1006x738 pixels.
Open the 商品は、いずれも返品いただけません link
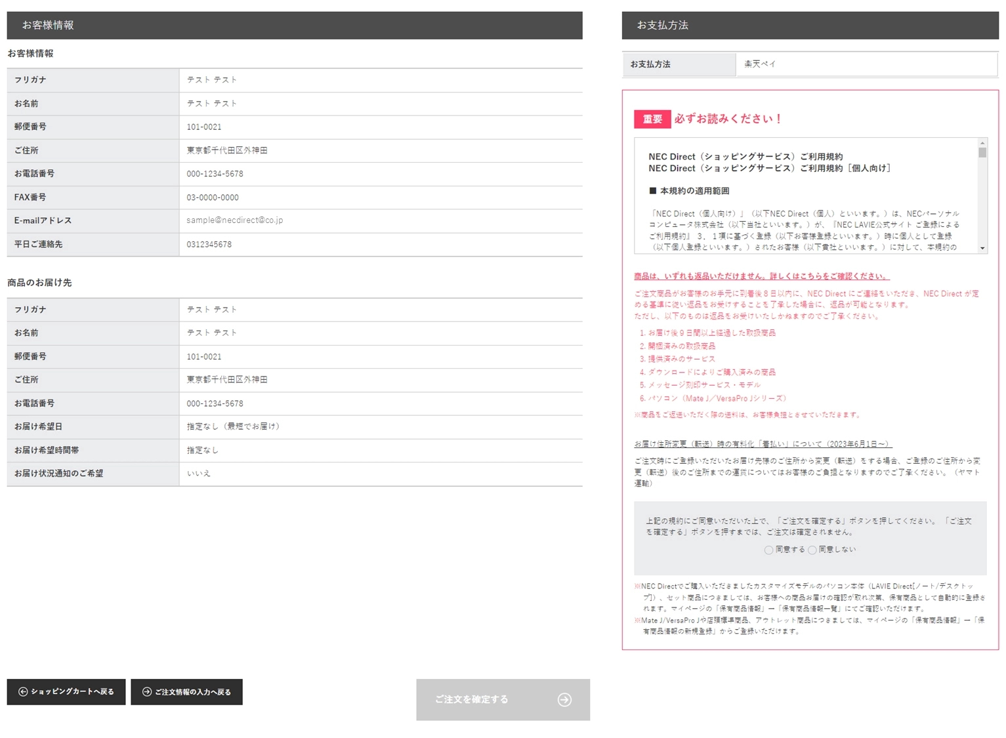(762, 276)
